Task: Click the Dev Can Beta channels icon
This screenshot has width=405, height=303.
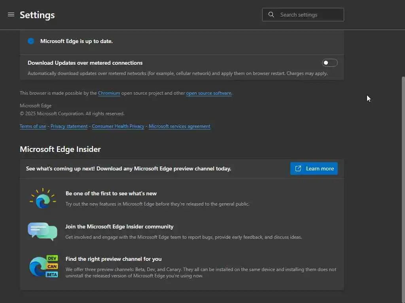Action: (x=44, y=266)
